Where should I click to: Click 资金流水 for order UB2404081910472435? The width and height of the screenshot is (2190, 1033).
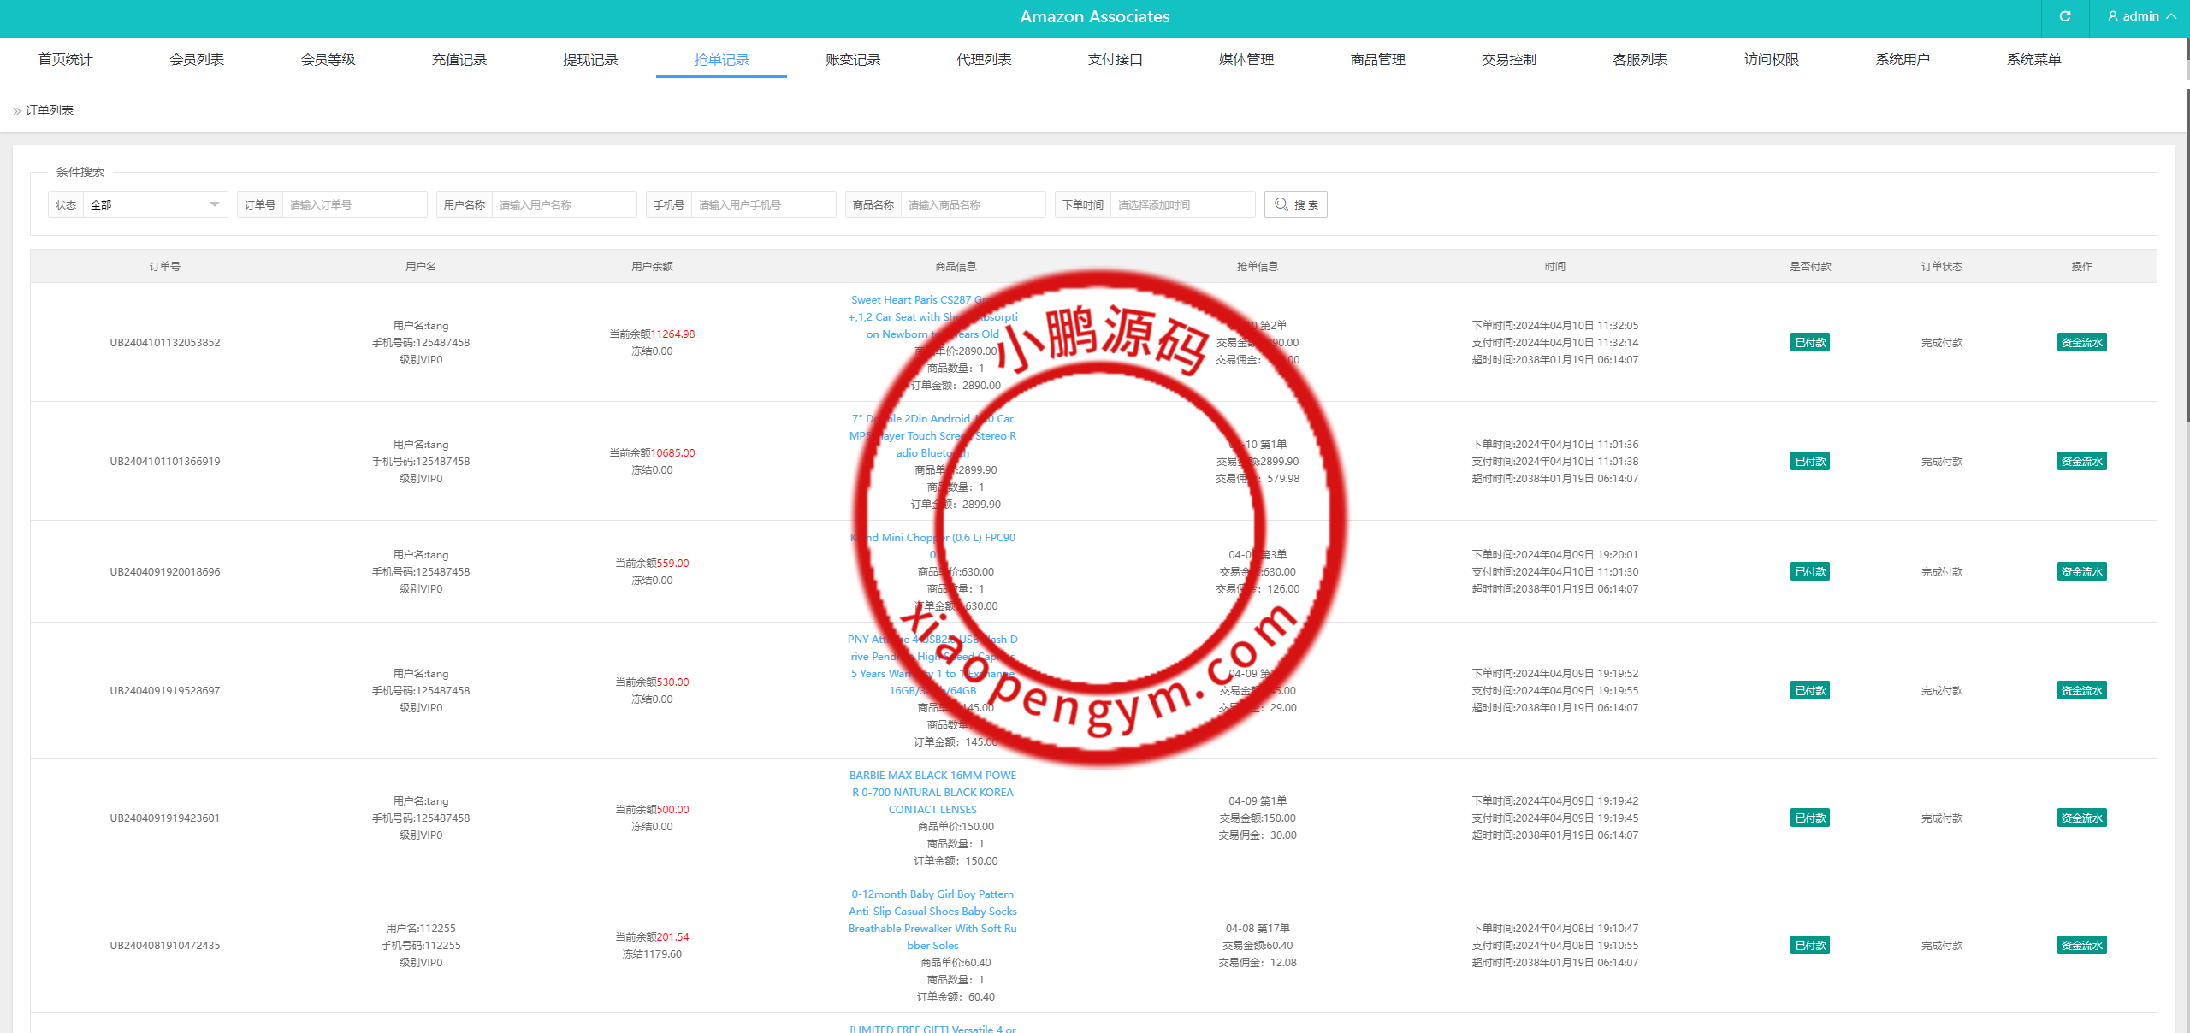(x=2081, y=946)
